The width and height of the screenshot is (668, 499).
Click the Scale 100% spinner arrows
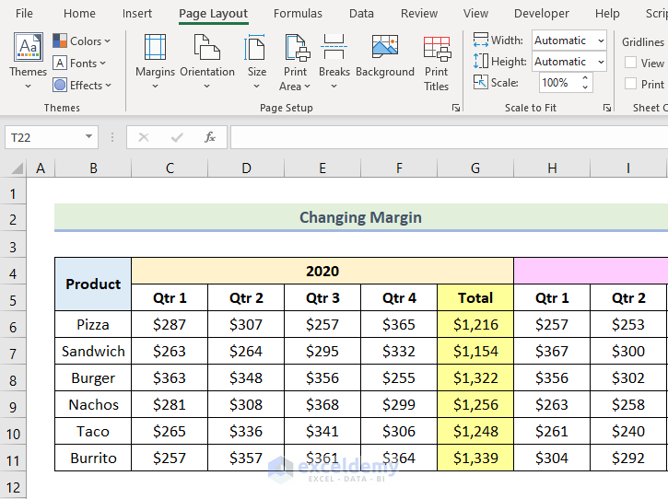click(x=585, y=82)
